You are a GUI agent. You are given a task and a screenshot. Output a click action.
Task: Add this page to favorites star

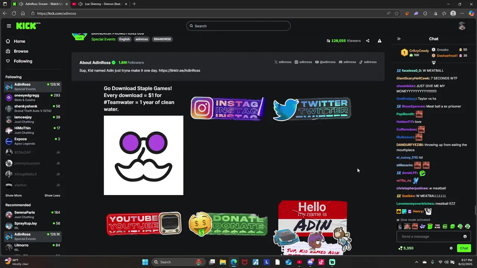point(397,13)
